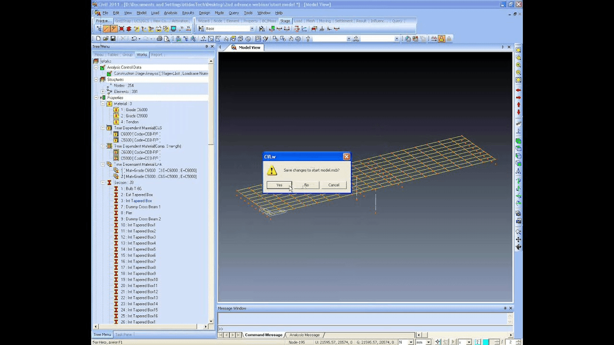Open the length unit mm dropdown

[x=429, y=342]
